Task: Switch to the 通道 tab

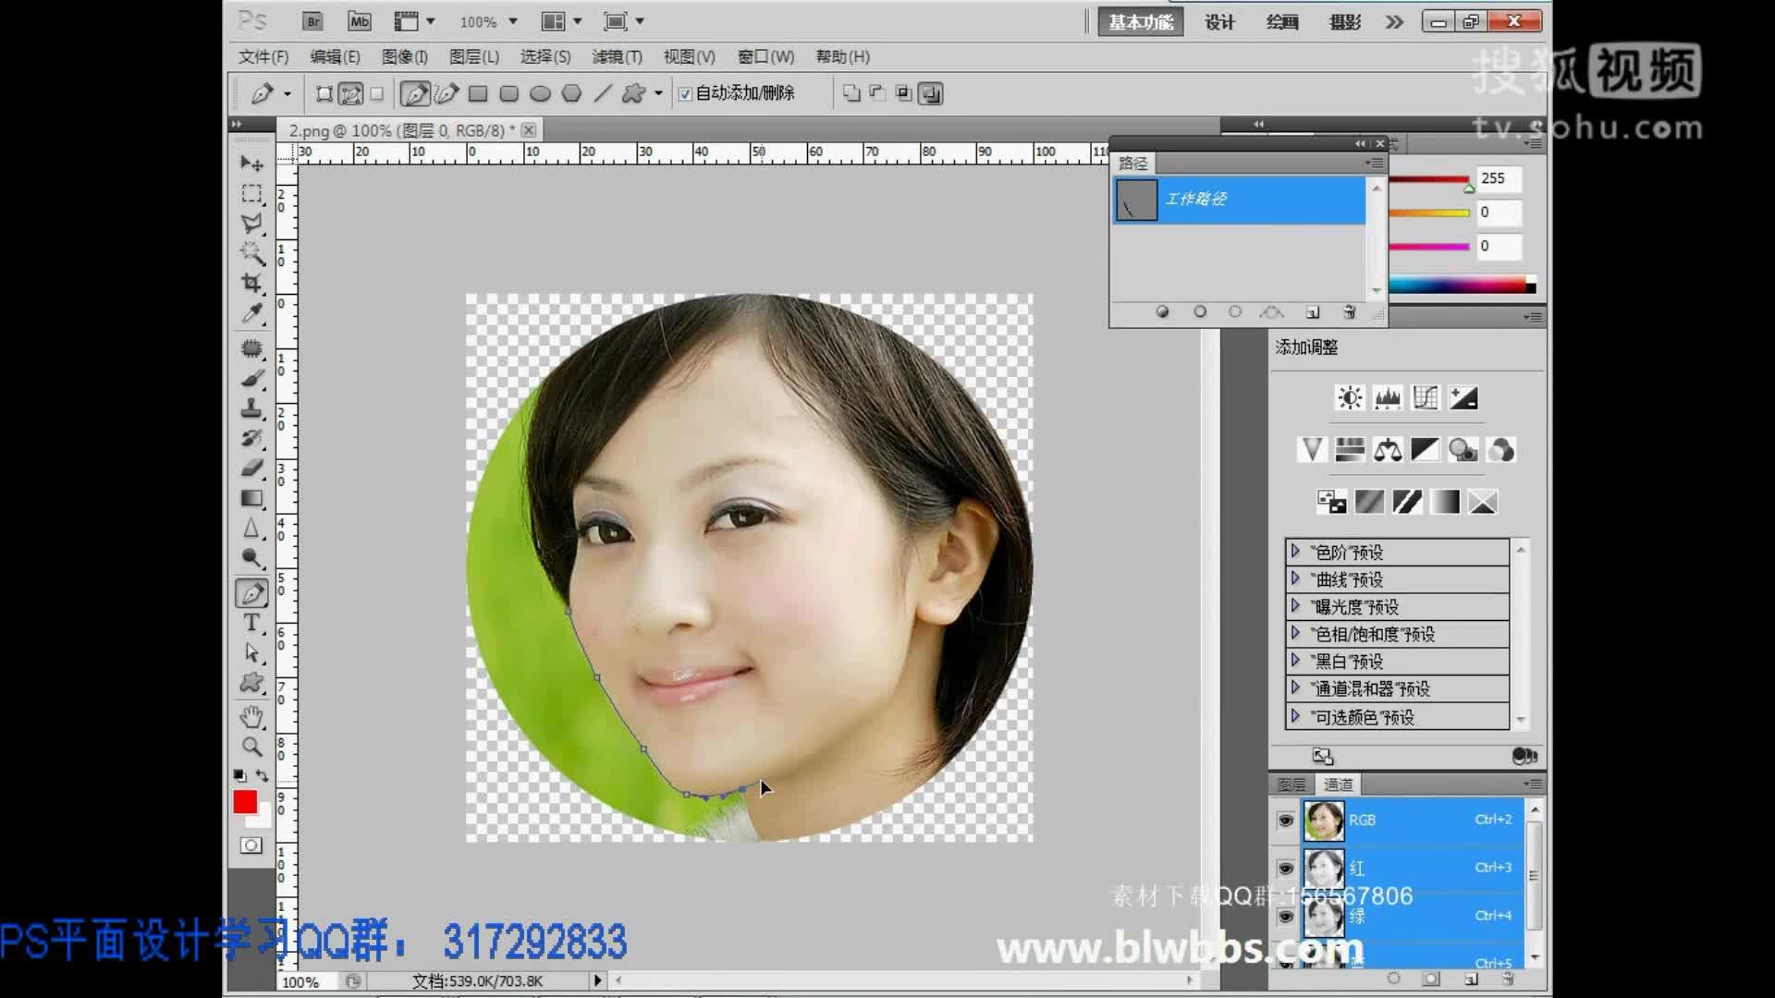Action: tap(1337, 784)
